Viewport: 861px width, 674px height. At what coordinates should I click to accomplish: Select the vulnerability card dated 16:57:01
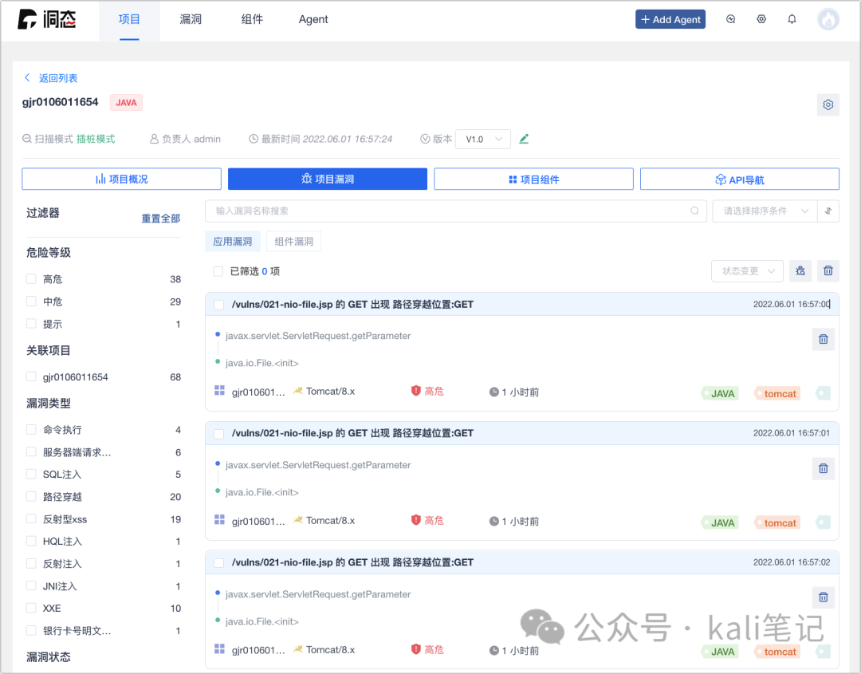(219, 434)
